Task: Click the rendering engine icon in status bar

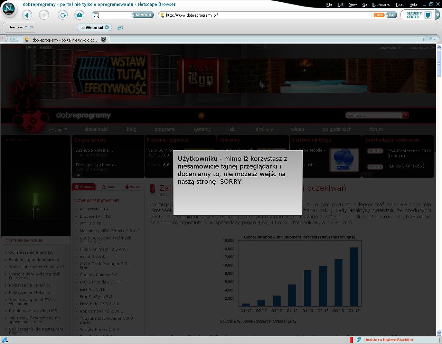Action: point(5,340)
